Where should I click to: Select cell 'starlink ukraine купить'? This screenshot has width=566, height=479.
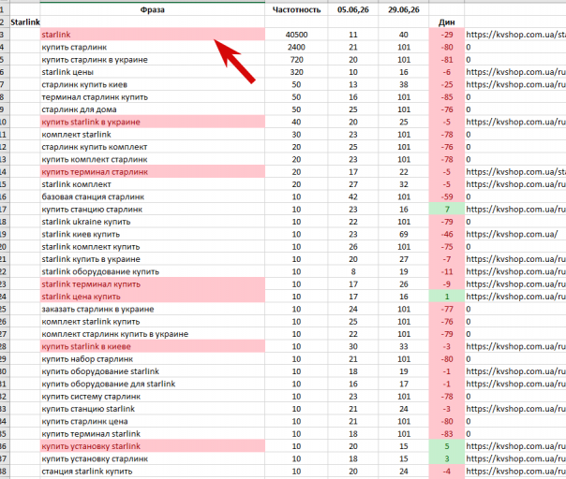click(153, 222)
